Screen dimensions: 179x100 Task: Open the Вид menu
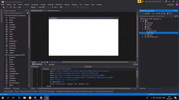click(x=14, y=4)
